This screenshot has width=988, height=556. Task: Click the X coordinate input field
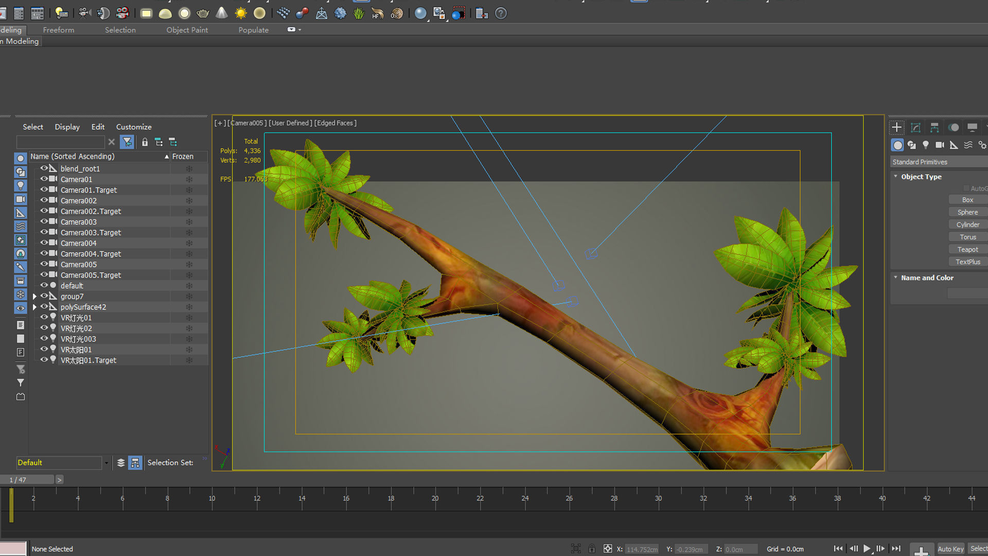[642, 549]
